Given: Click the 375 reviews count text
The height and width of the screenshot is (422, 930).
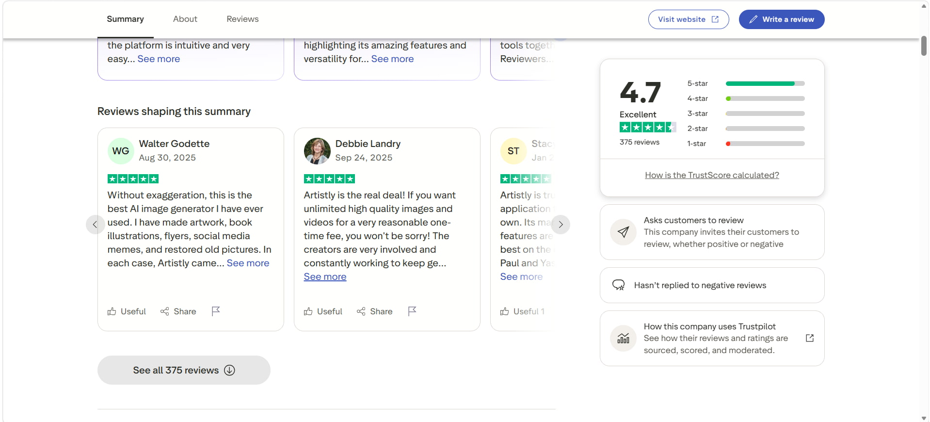Looking at the screenshot, I should coord(639,142).
